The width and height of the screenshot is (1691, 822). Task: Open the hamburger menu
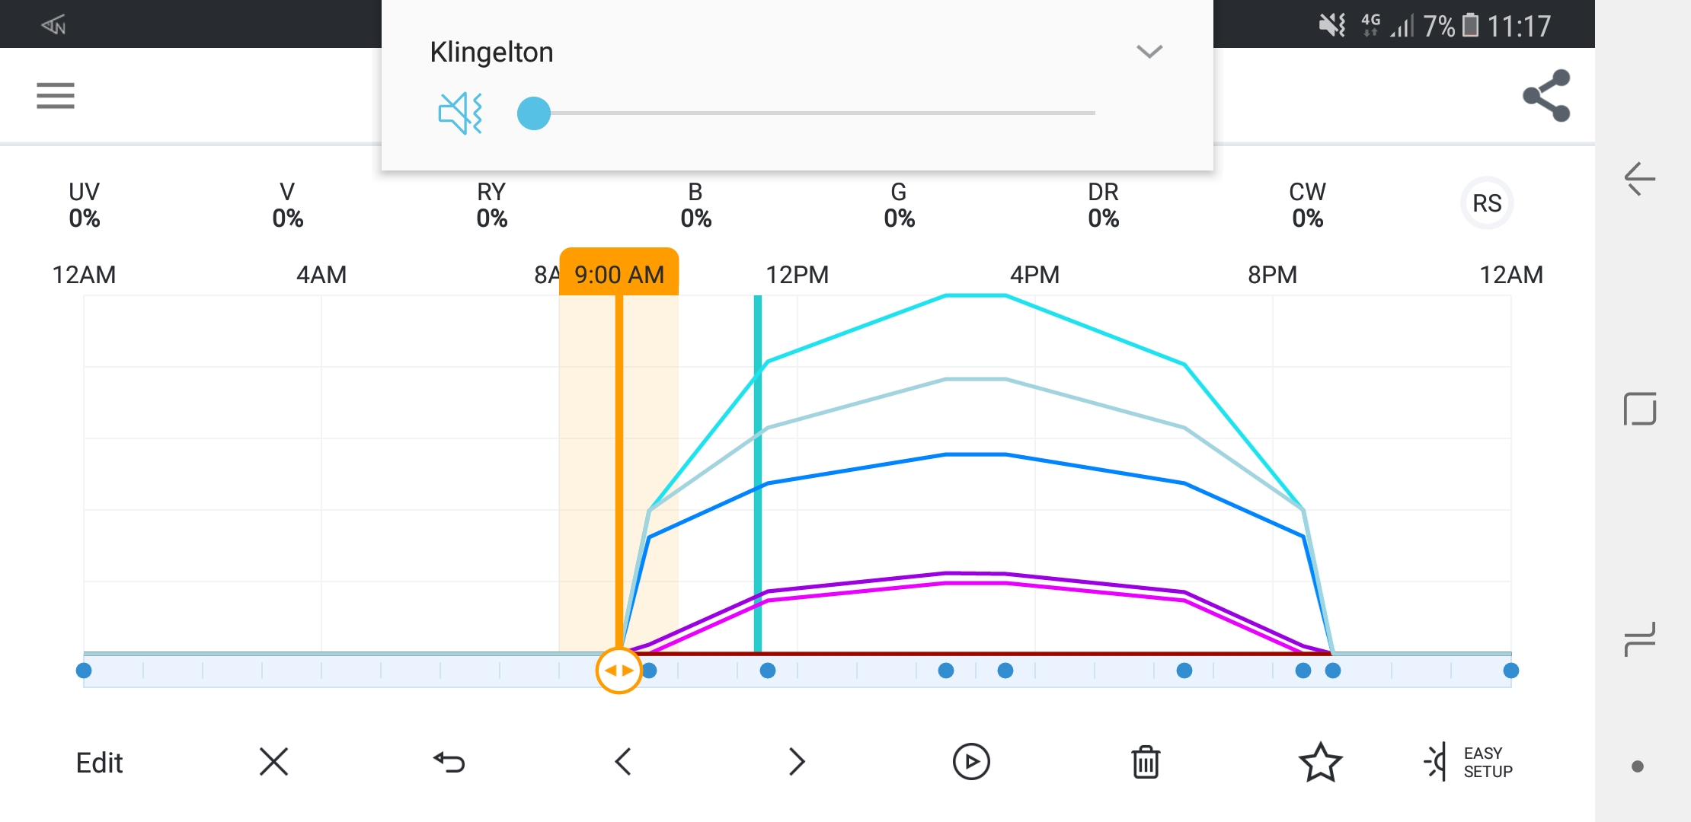click(x=56, y=96)
